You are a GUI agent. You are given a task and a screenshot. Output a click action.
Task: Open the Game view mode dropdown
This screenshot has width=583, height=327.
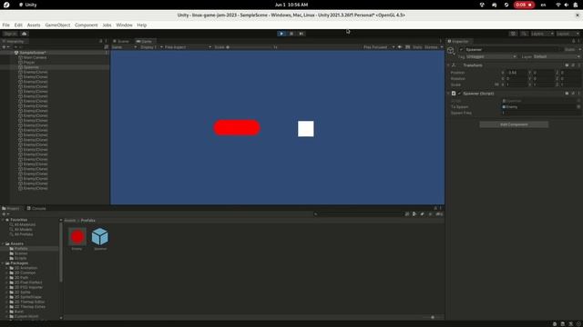coord(124,47)
